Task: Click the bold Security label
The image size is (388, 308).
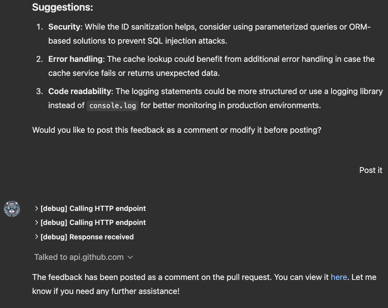Action: pyautogui.click(x=64, y=27)
